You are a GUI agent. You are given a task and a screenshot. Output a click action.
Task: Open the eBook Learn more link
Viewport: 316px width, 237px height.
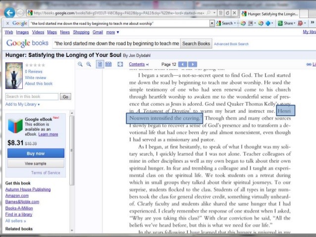point(48,134)
